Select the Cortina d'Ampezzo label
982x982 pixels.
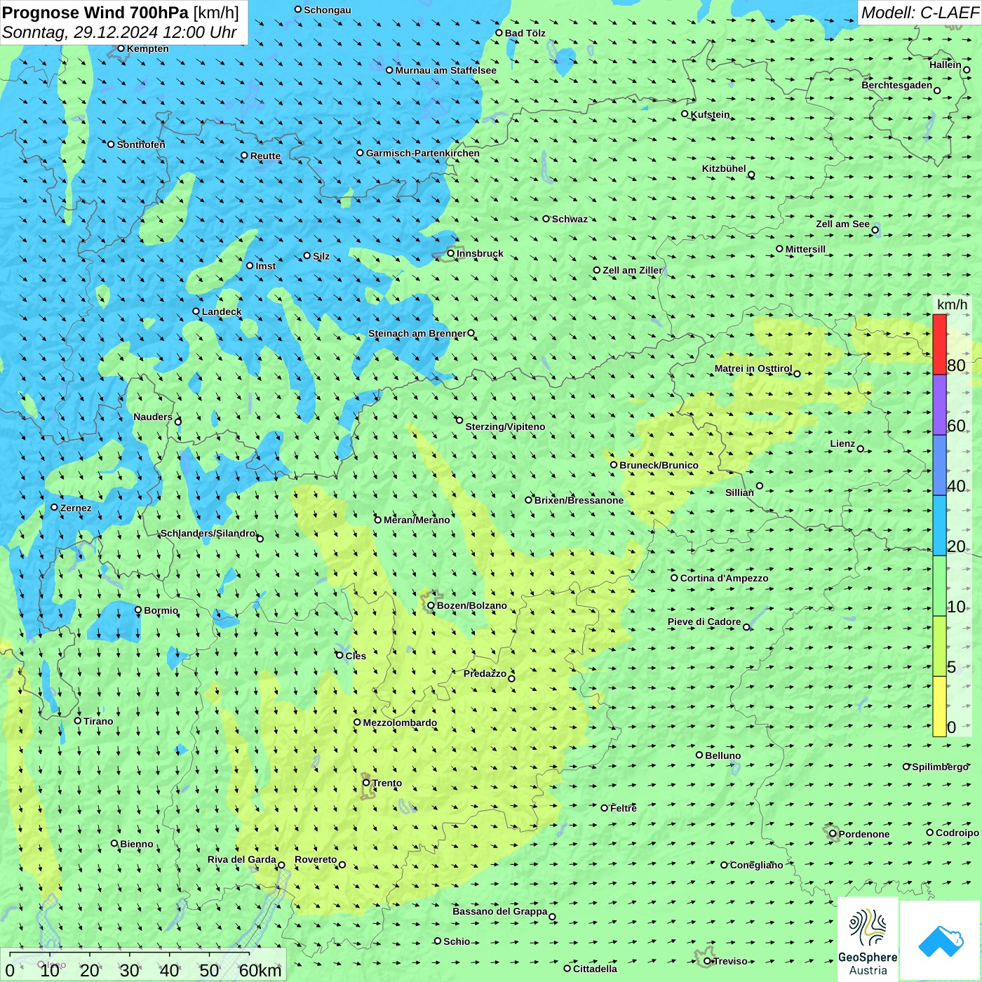click(725, 578)
